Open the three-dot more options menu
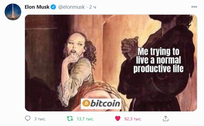 click(x=194, y=7)
